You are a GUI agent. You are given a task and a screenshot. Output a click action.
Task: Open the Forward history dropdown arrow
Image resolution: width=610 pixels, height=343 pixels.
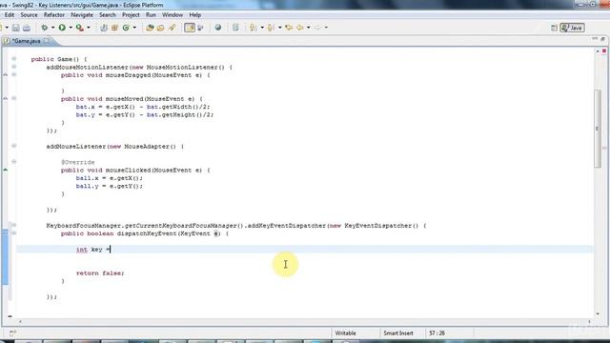point(326,28)
